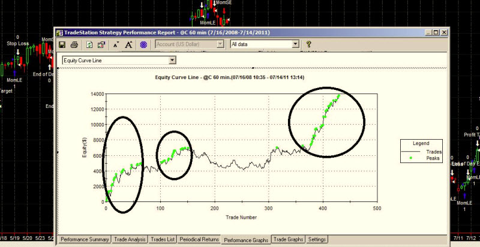480x247 pixels.
Task: Click the Trade Number axis label
Action: click(x=241, y=218)
